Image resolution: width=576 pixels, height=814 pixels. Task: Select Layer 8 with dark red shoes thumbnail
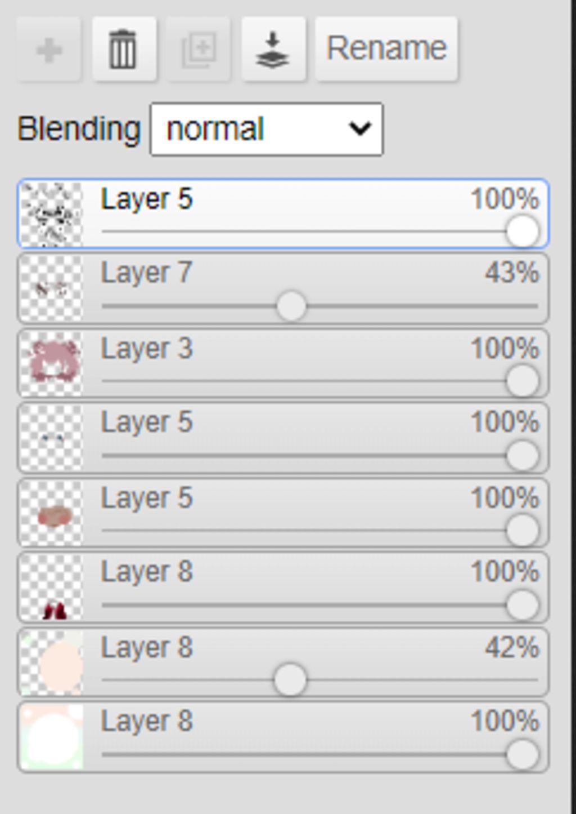click(x=52, y=587)
